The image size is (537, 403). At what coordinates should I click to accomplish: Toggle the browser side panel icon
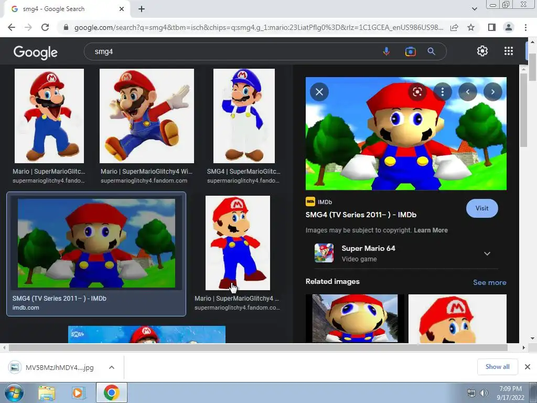[x=492, y=27]
